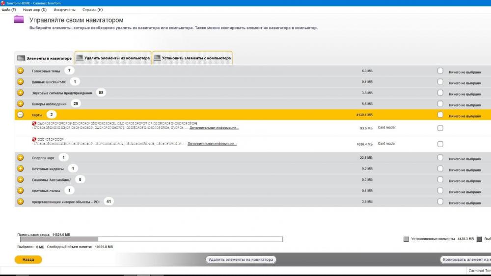
Task: Check the Почтовые индексы checkbox
Action: coord(440,169)
